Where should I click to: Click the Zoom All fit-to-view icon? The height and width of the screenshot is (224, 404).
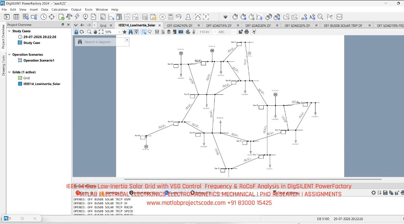[x=101, y=32]
